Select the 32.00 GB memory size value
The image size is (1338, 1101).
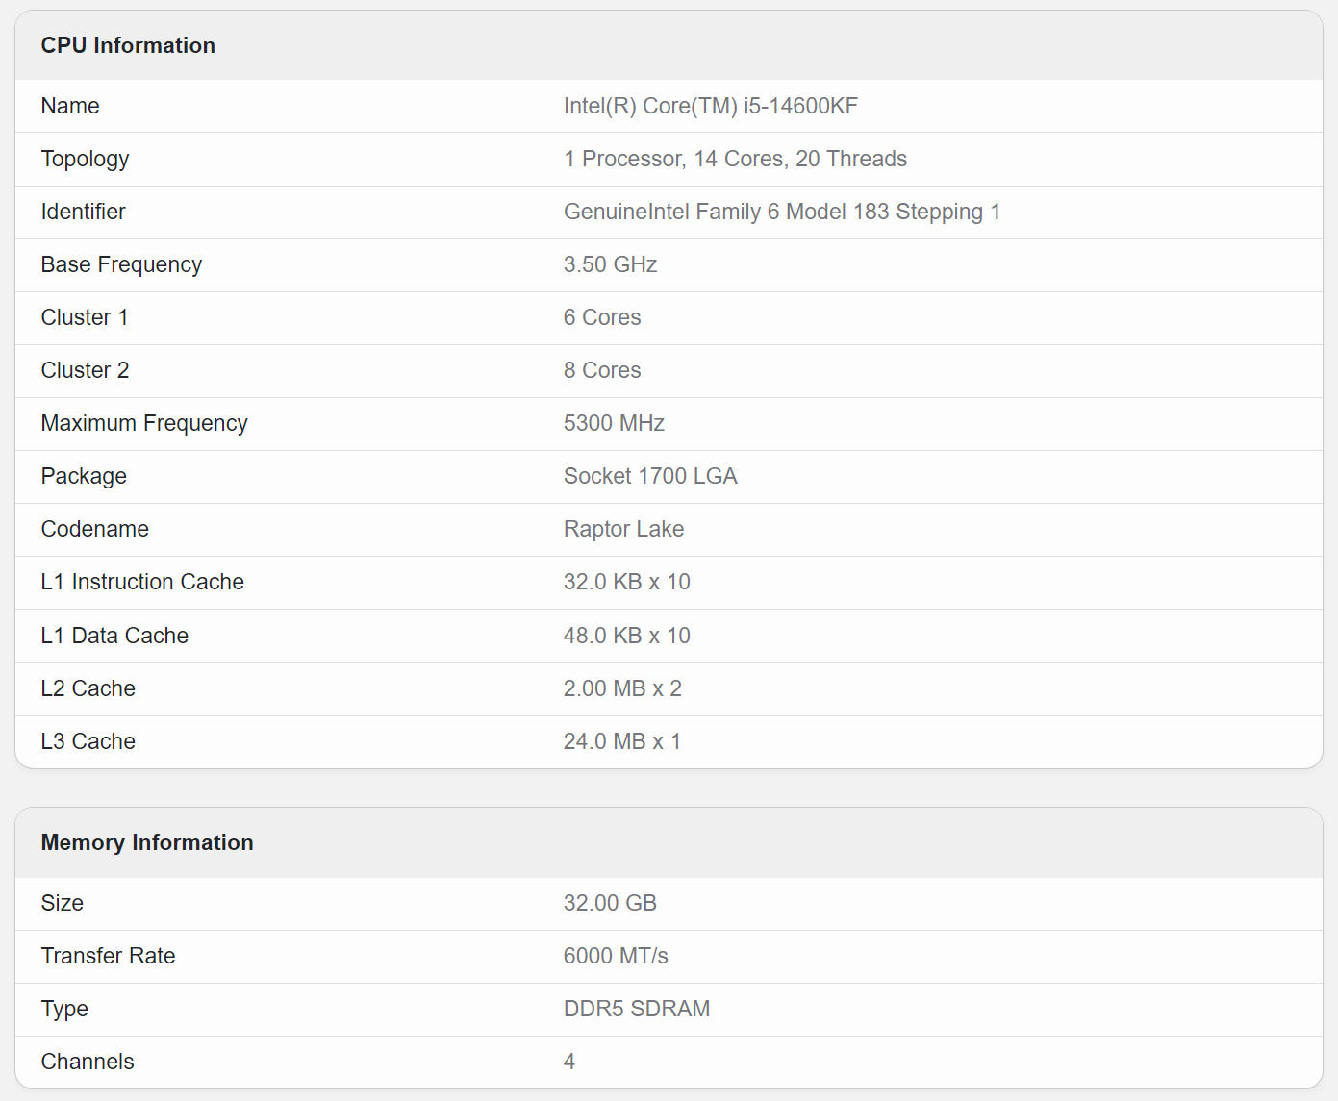[610, 903]
